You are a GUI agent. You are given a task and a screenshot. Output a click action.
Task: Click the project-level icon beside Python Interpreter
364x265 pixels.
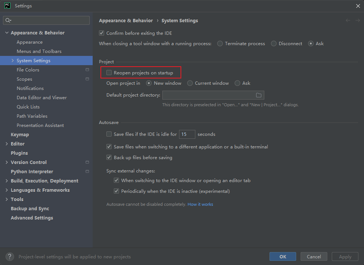pyautogui.click(x=87, y=171)
